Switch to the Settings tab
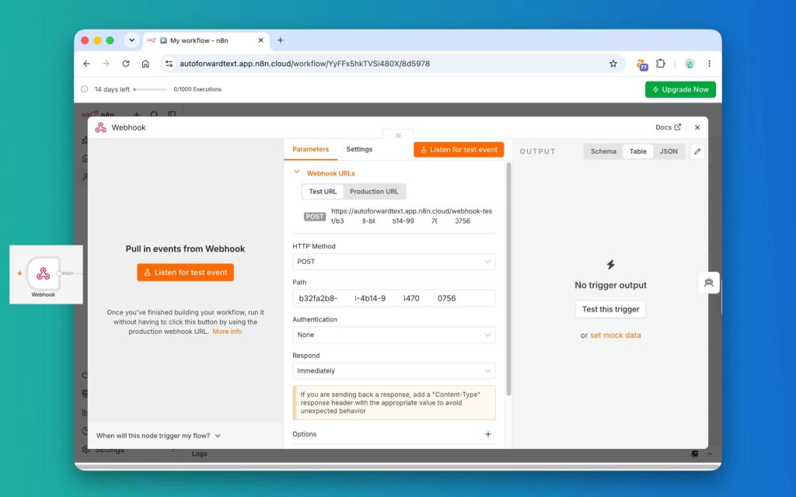The width and height of the screenshot is (796, 497). pyautogui.click(x=359, y=149)
